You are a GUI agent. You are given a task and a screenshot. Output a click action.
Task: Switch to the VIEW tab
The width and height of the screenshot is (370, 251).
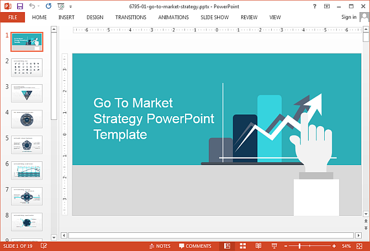(275, 18)
